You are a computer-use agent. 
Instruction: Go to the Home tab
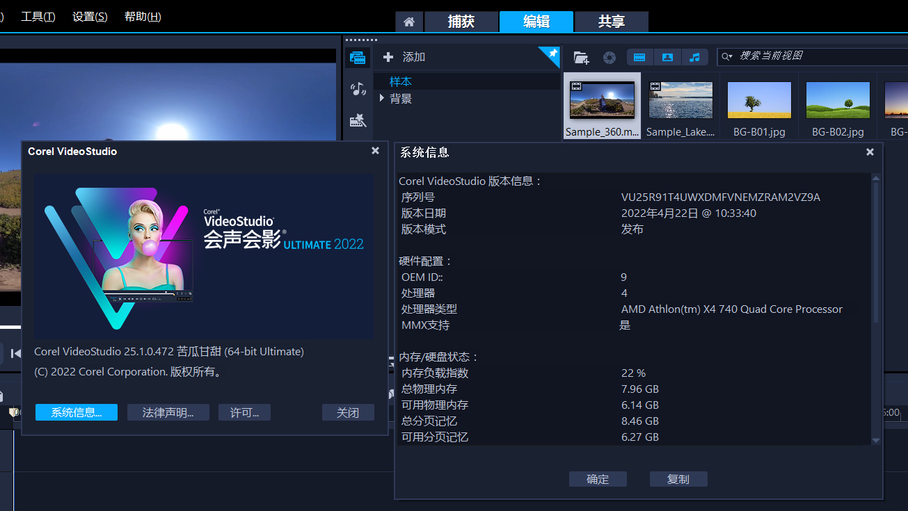pyautogui.click(x=409, y=22)
